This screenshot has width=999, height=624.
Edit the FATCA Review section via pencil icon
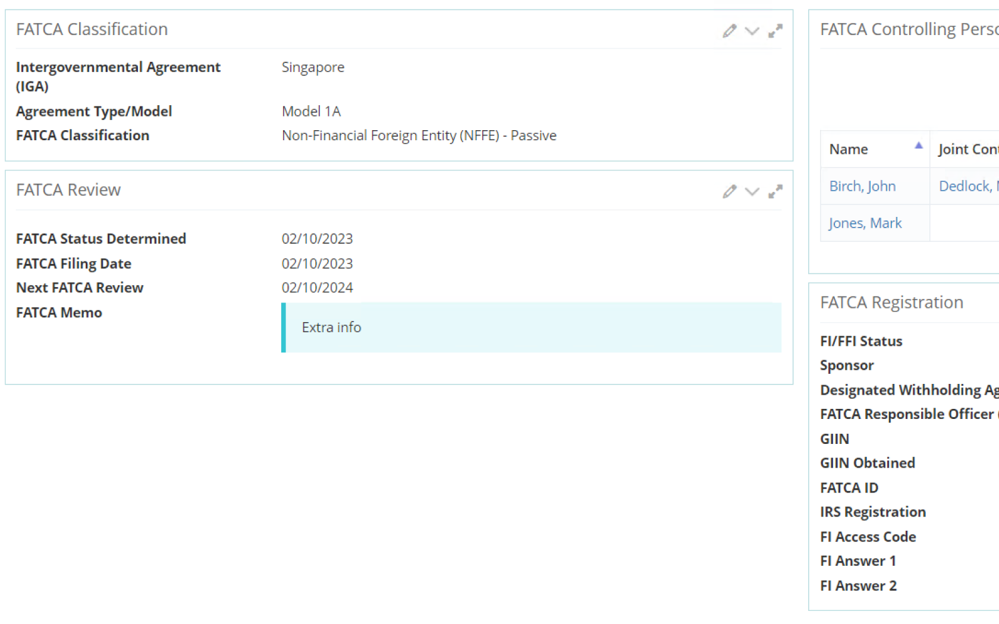[x=729, y=191]
